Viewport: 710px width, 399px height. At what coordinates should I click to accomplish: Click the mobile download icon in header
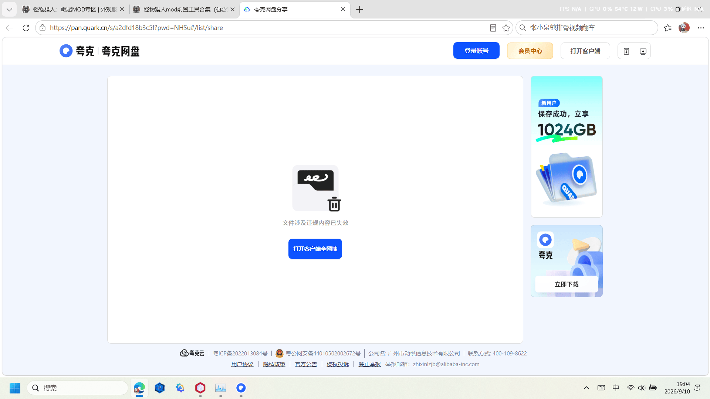(626, 51)
